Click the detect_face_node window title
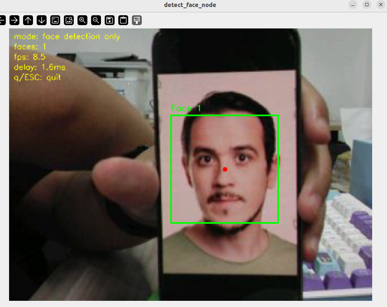This screenshot has height=307, width=387. tap(190, 5)
